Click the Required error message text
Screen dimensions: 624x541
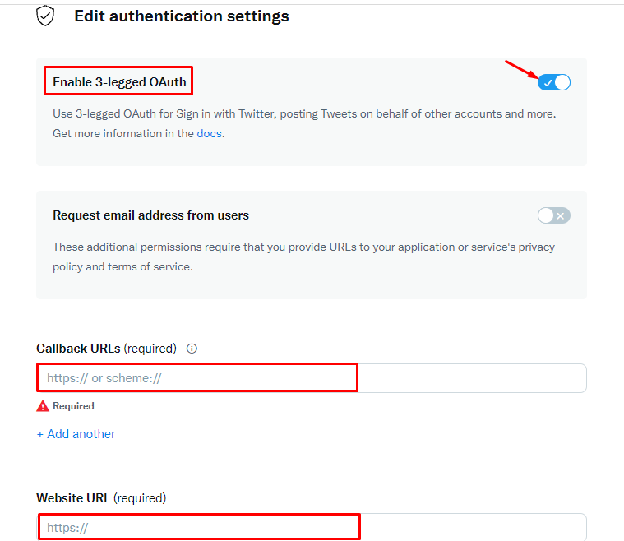coord(74,406)
